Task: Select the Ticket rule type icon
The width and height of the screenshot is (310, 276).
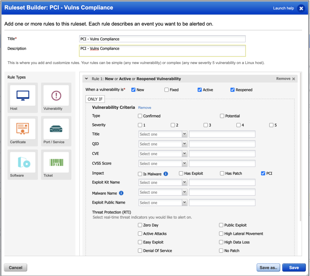Action: point(56,162)
